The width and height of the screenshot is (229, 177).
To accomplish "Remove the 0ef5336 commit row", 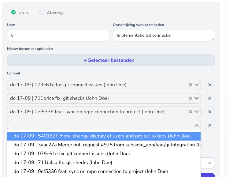I will [210, 112].
